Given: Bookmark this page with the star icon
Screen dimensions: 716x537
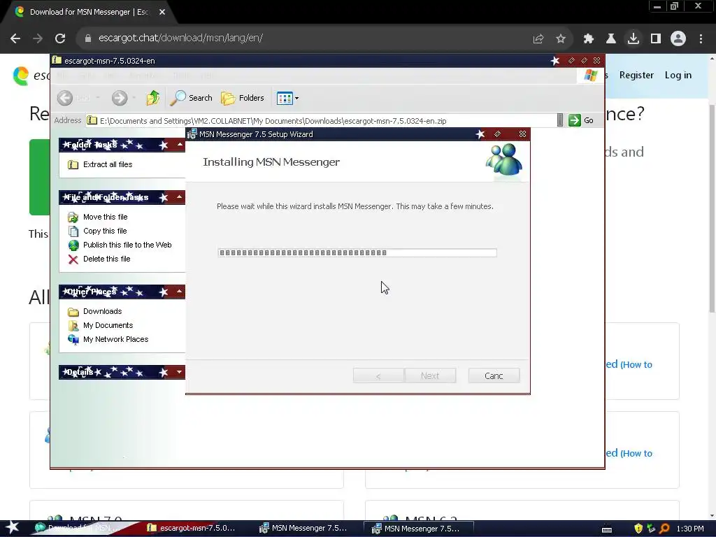Looking at the screenshot, I should pos(561,39).
